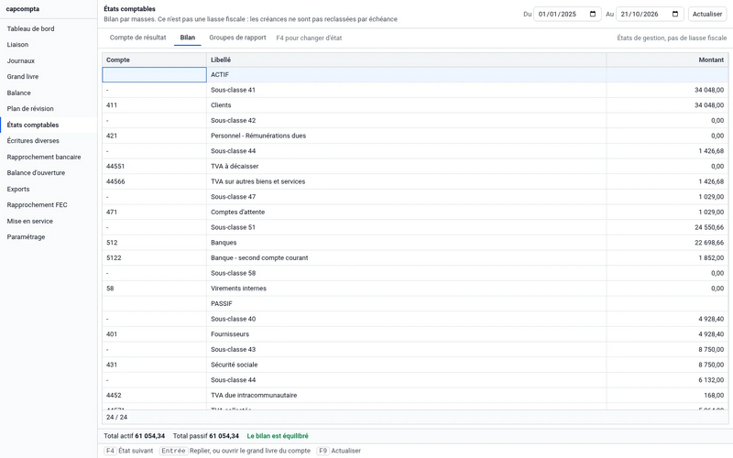The height and width of the screenshot is (458, 733).
Task: Select TVA sur autres biens et services
Action: (415, 181)
